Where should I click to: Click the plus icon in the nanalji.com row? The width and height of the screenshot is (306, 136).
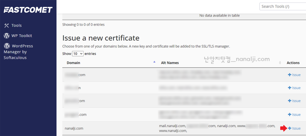pos(289,128)
